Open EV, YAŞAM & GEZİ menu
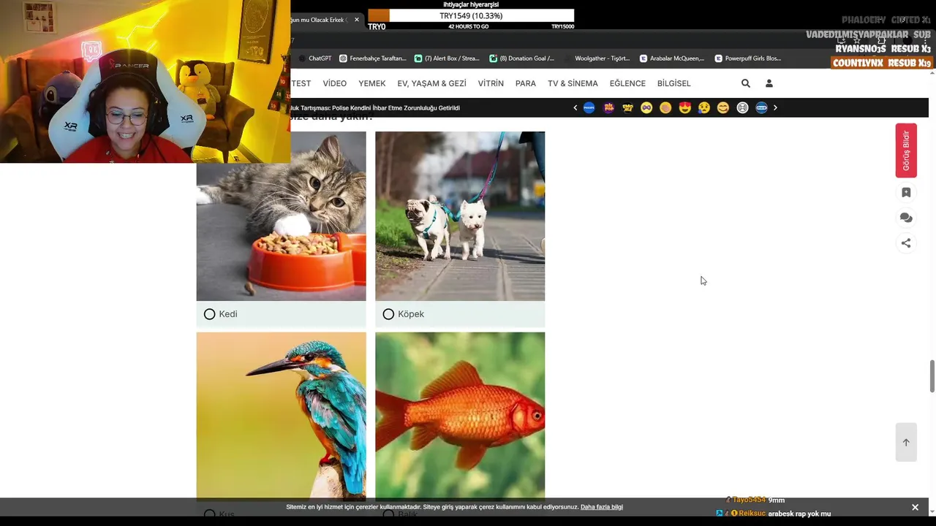The width and height of the screenshot is (936, 526). 431,83
